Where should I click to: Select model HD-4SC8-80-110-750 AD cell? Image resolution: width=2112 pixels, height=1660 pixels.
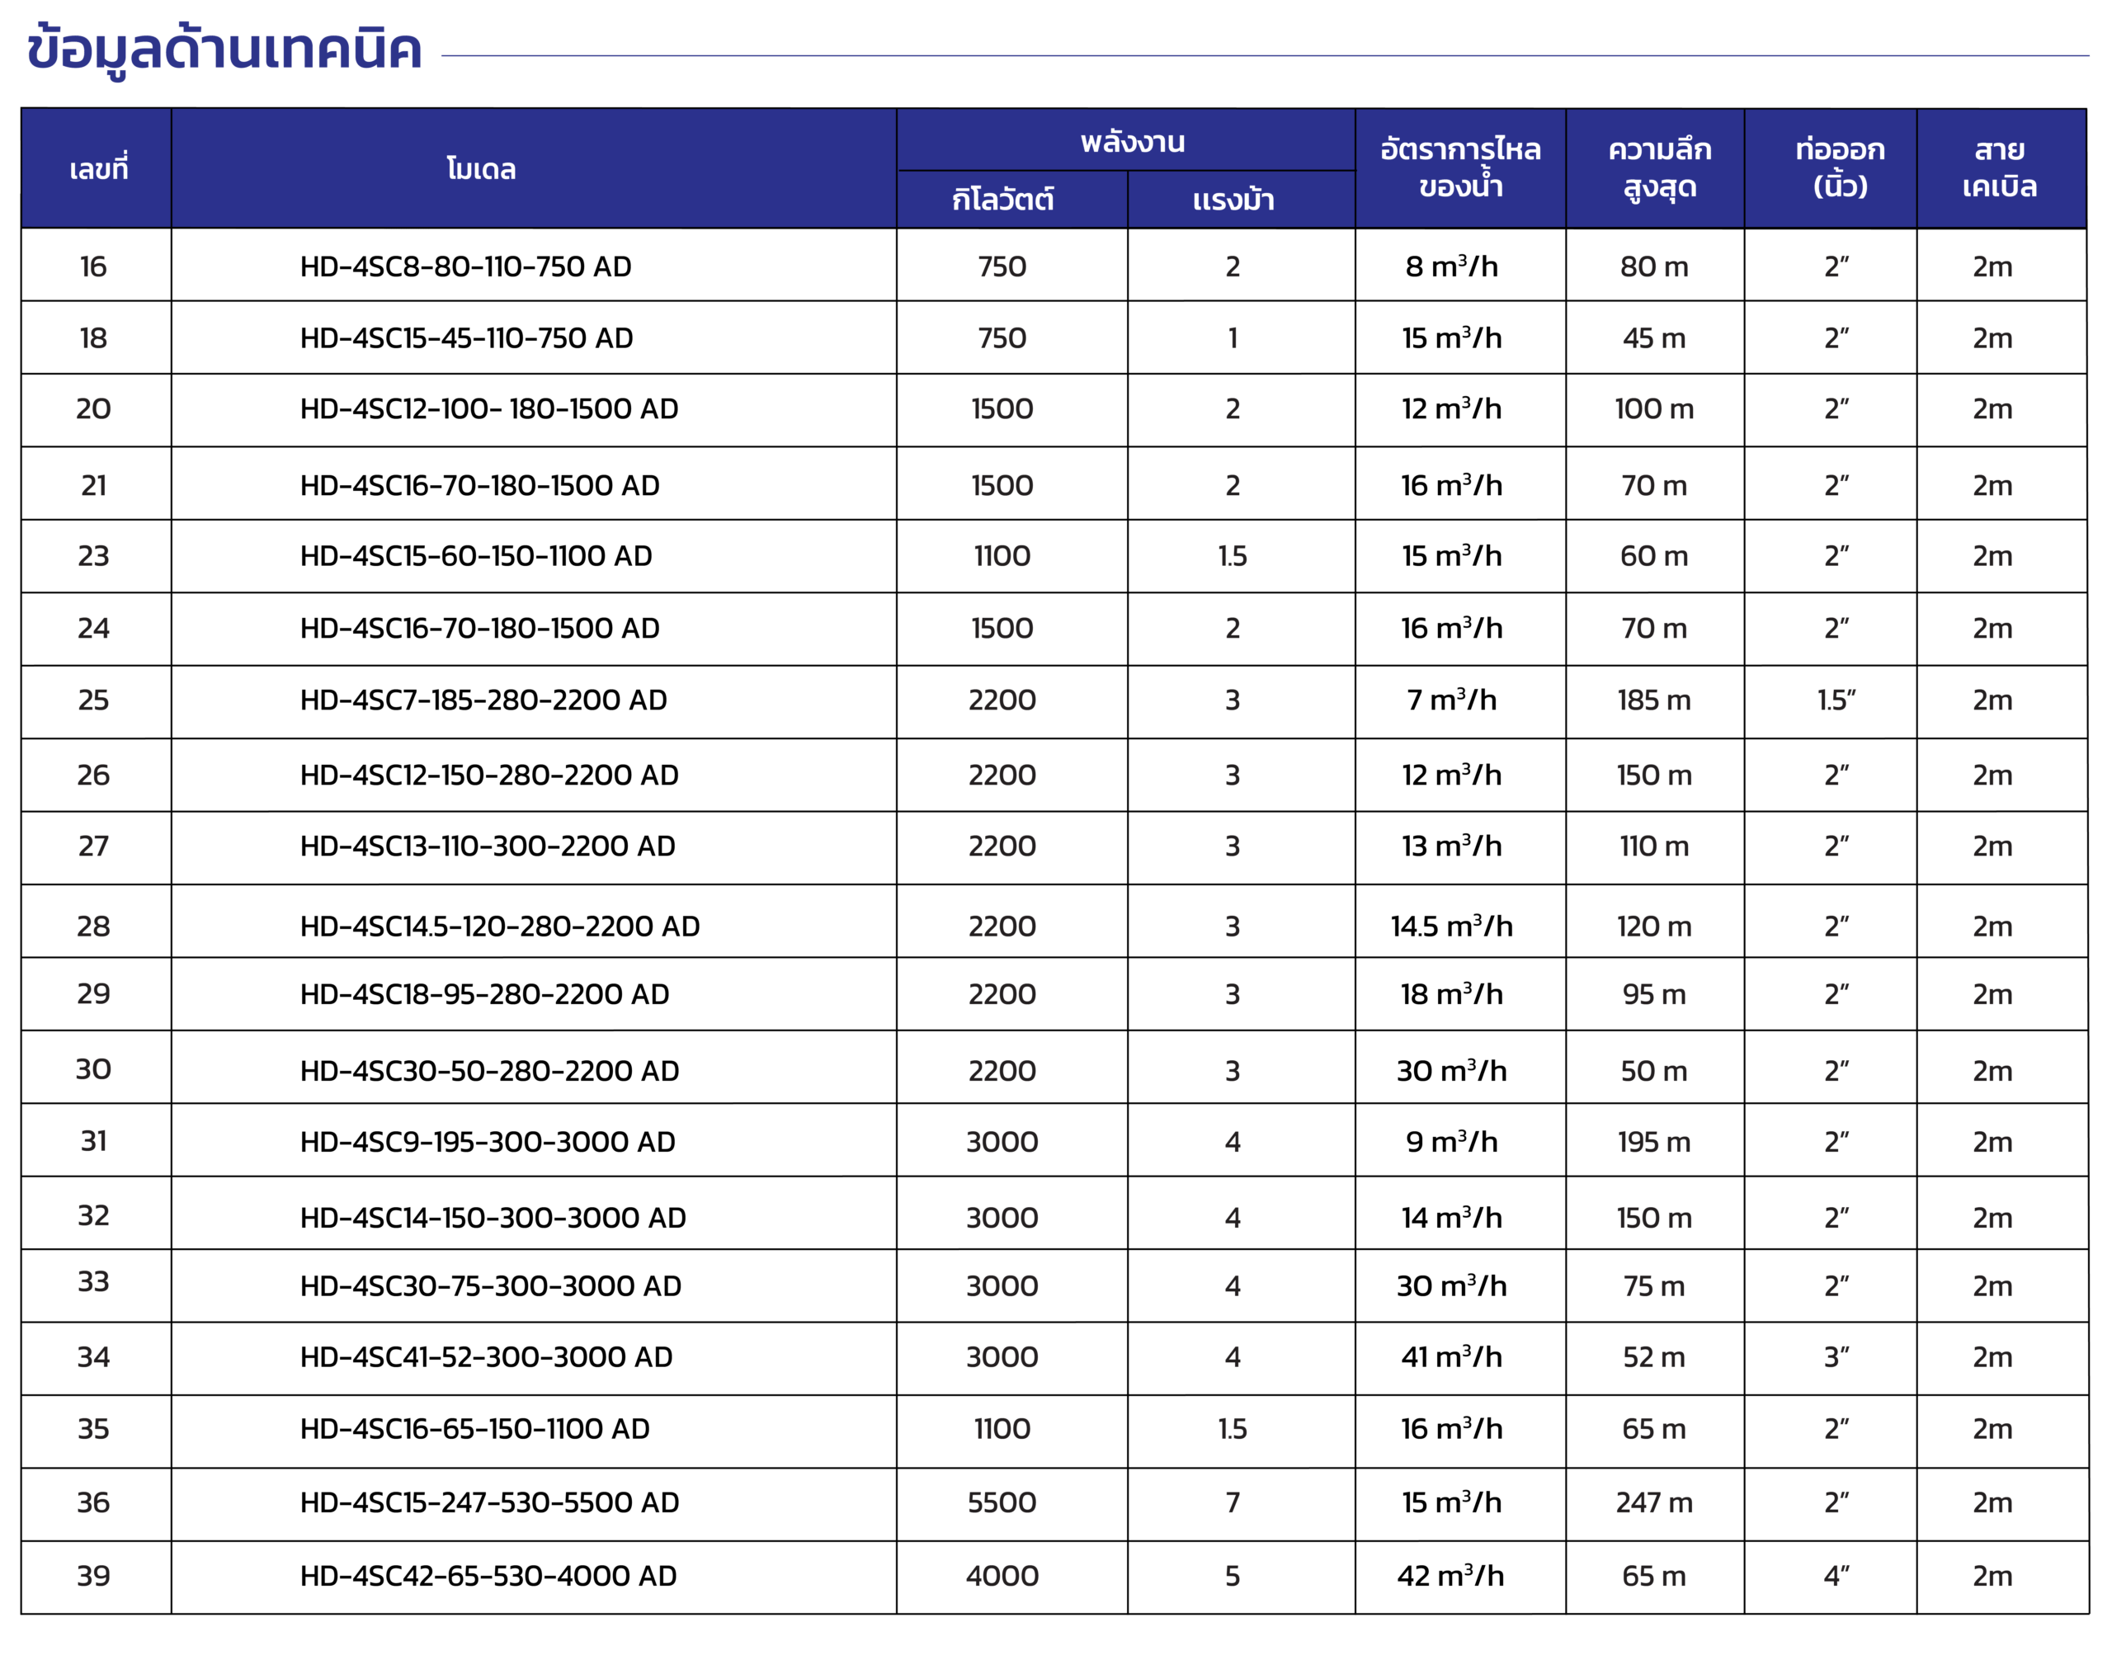(465, 266)
